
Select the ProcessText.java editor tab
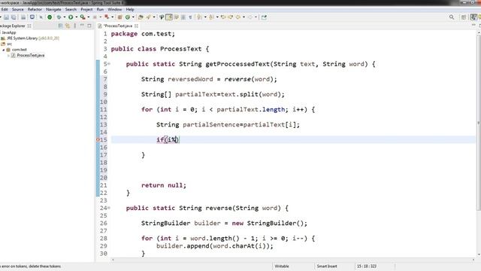pyautogui.click(x=118, y=26)
